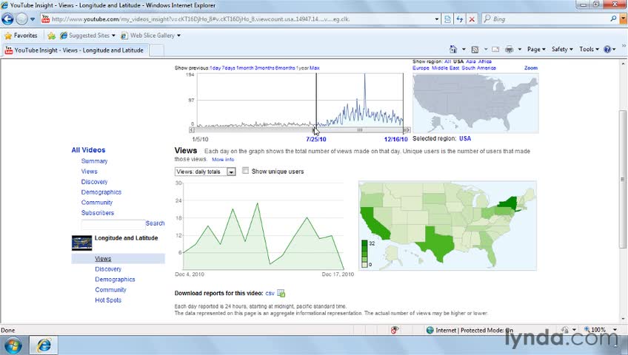Click the Print icon in command bar
The image size is (628, 355).
pyautogui.click(x=509, y=49)
